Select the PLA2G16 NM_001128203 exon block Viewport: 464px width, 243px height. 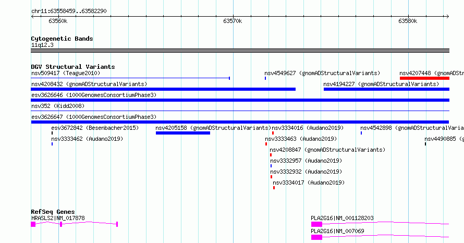click(x=316, y=224)
